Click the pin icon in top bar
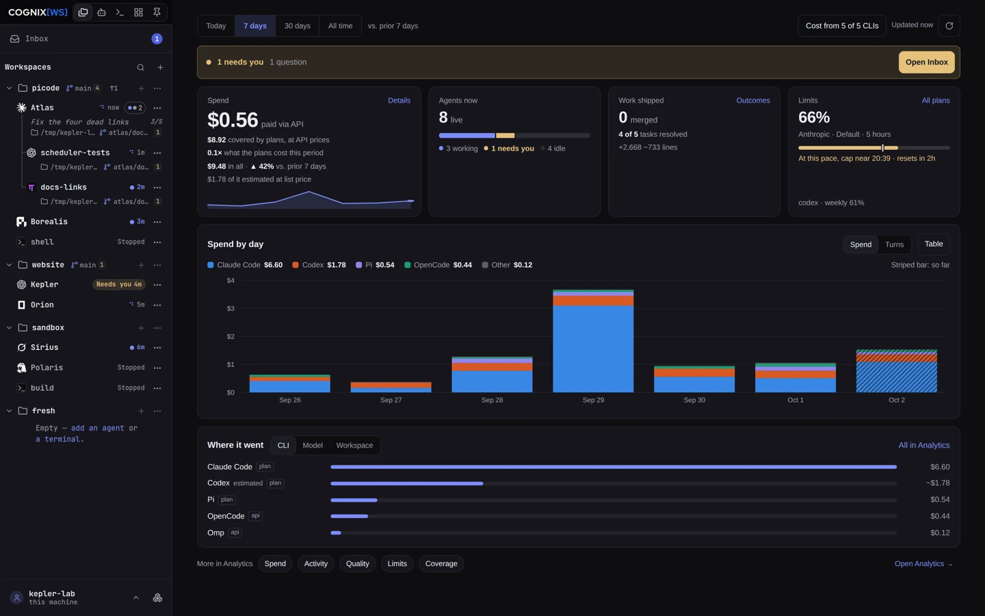This screenshot has width=985, height=616. tap(157, 12)
